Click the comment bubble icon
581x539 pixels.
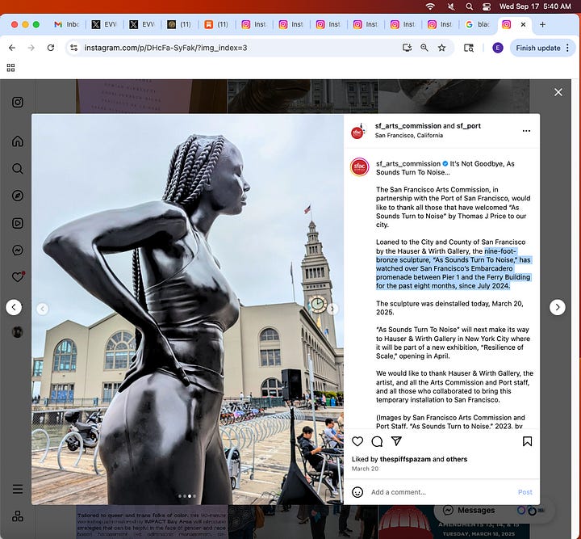[377, 441]
